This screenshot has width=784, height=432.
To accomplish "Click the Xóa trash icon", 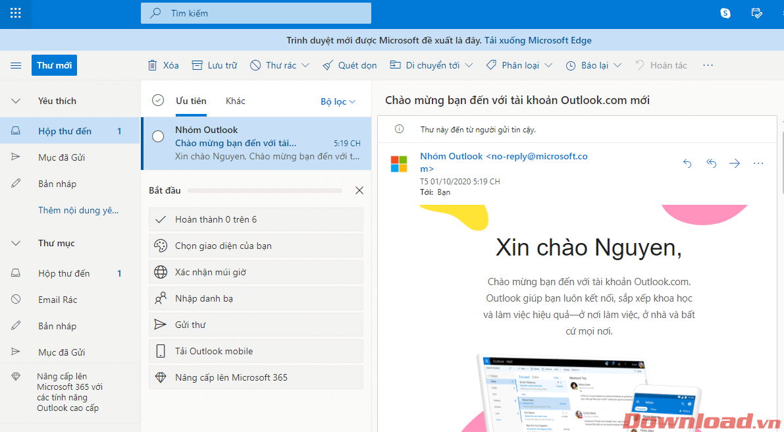I will pyautogui.click(x=152, y=65).
